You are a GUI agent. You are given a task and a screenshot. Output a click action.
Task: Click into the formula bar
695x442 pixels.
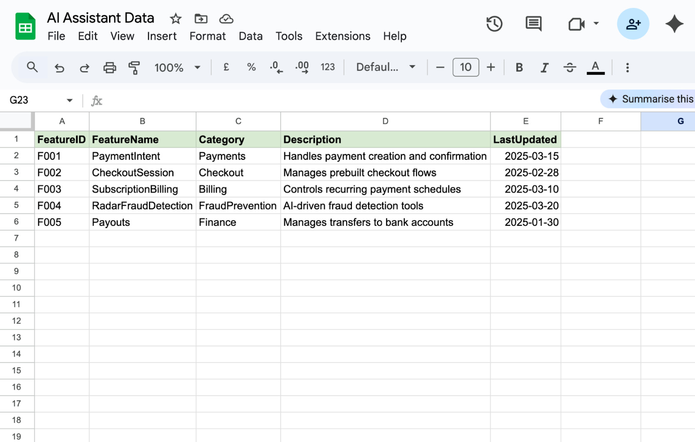(x=347, y=100)
